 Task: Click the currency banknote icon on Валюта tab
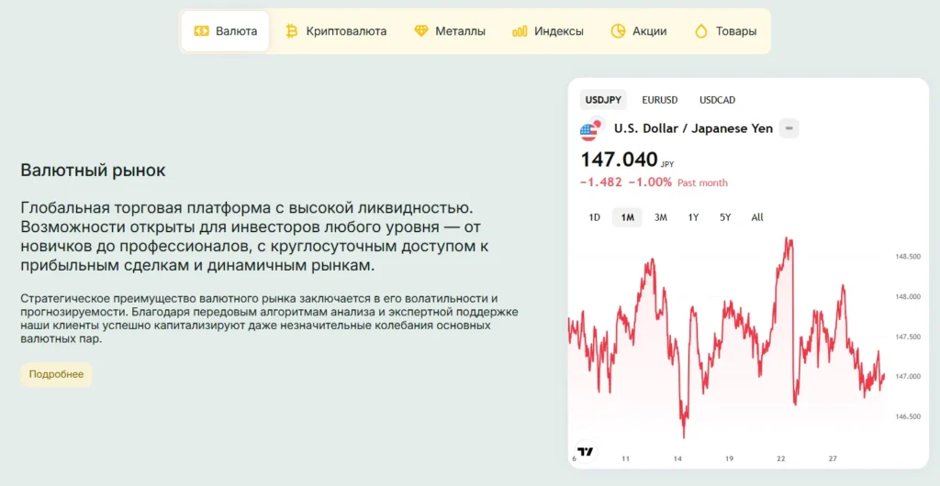(201, 31)
